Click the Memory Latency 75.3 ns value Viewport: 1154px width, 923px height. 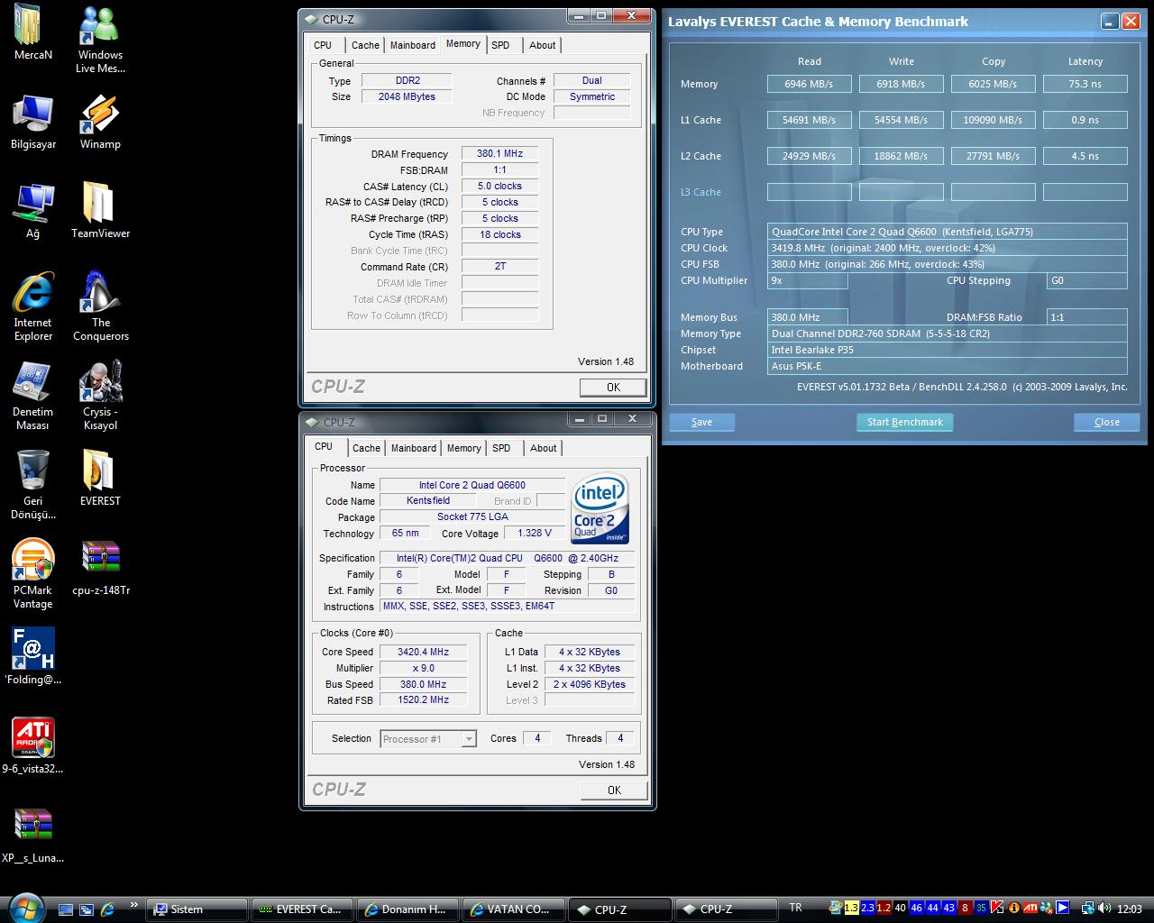pyautogui.click(x=1085, y=84)
